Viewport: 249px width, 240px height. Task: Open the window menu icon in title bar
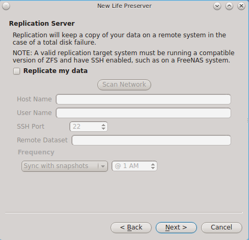tap(6, 6)
